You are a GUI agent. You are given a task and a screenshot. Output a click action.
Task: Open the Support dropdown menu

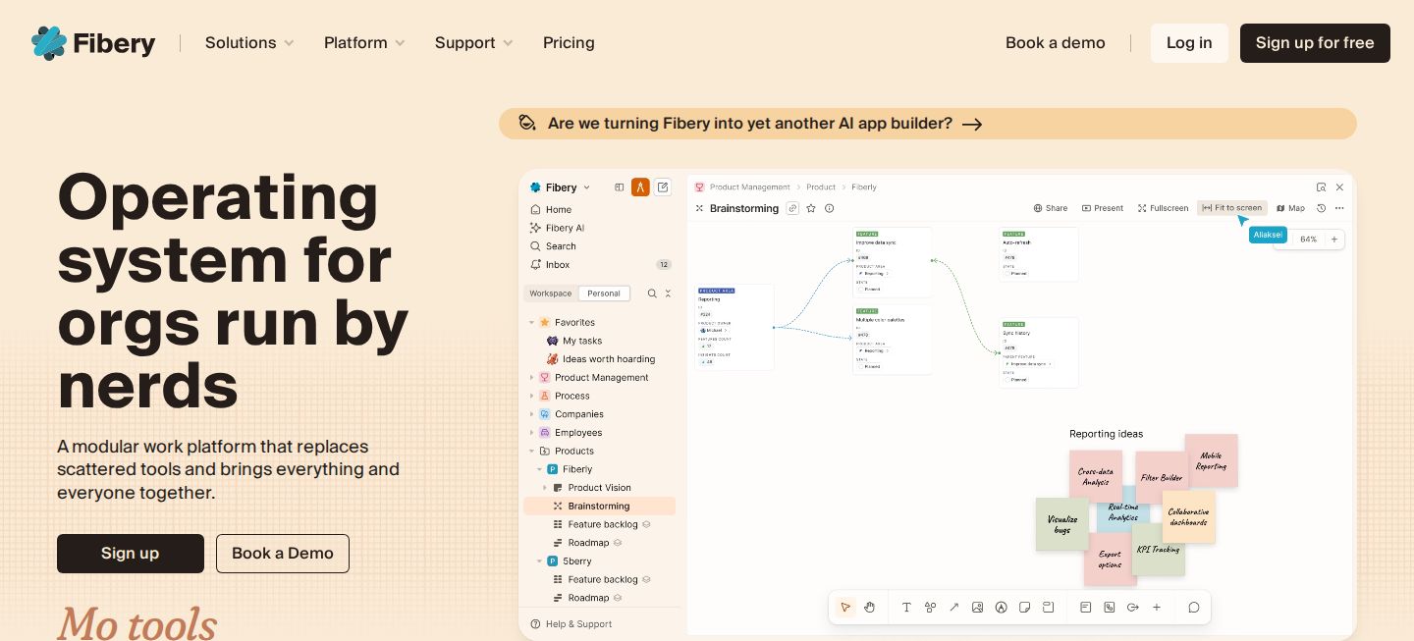[x=474, y=43]
